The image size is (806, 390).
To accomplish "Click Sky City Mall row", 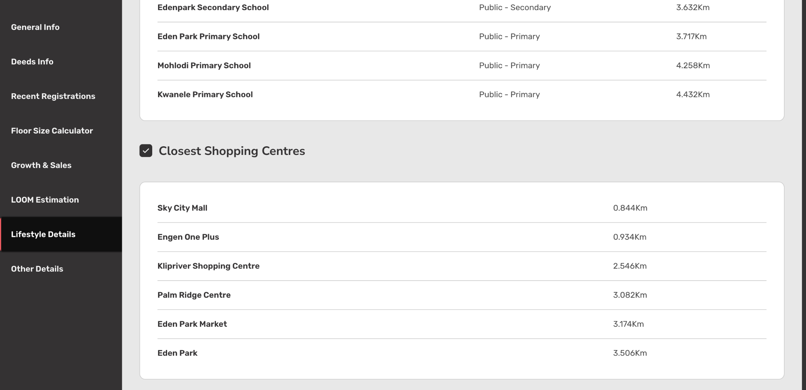I will point(182,208).
